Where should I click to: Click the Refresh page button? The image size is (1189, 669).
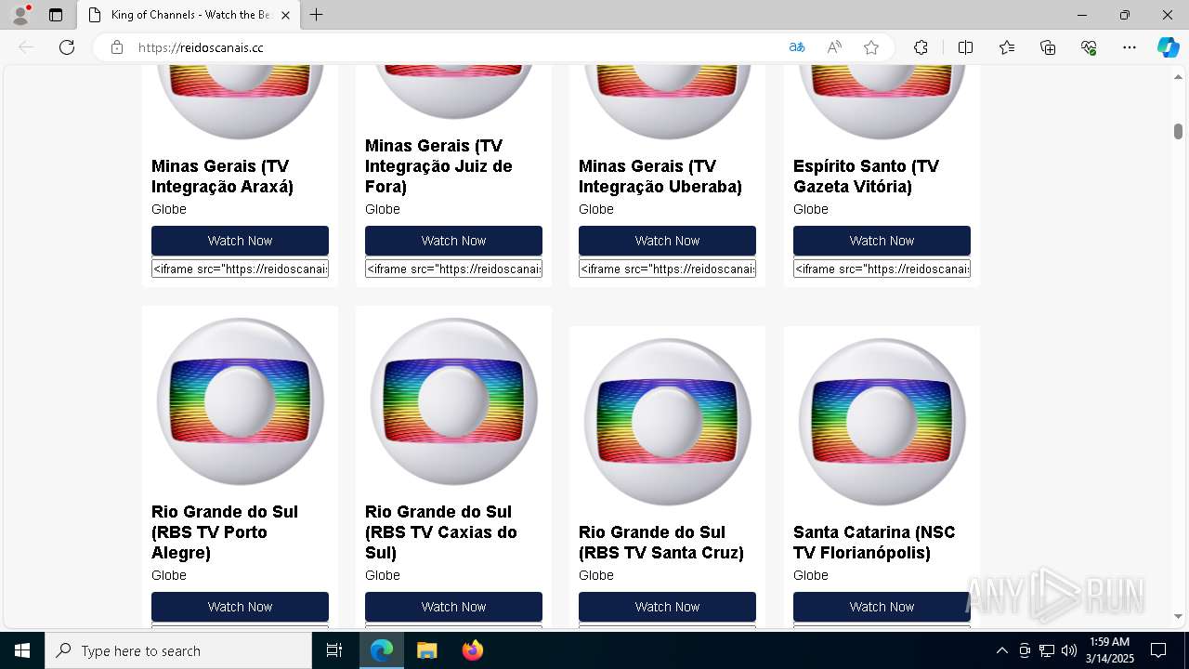coord(67,47)
